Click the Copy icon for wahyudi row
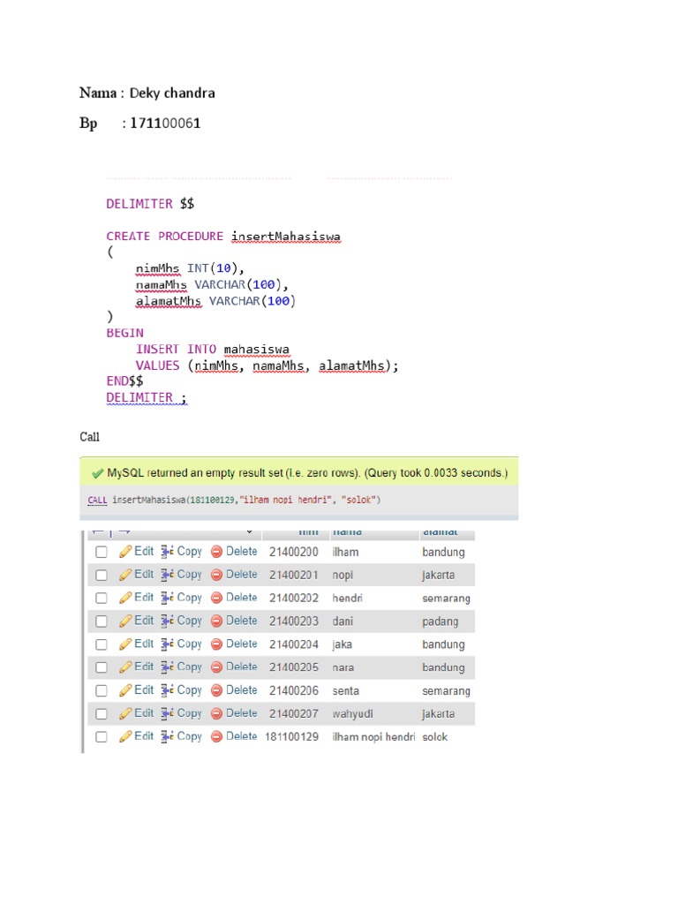Image resolution: width=678 pixels, height=904 pixels. (x=167, y=713)
